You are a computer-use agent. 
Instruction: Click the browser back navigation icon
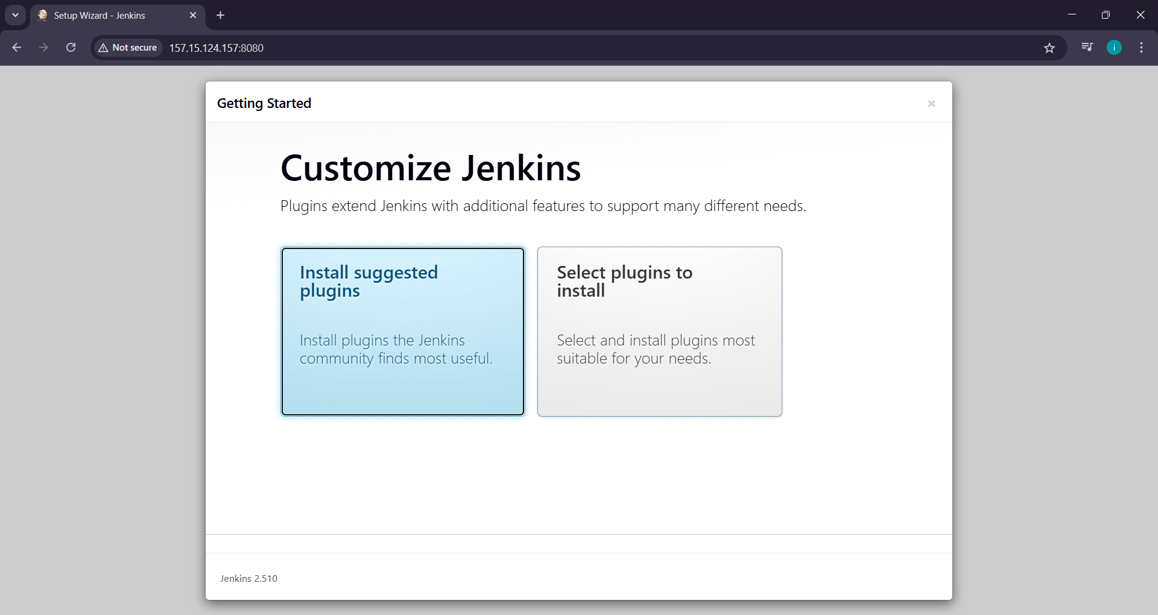[x=16, y=48]
